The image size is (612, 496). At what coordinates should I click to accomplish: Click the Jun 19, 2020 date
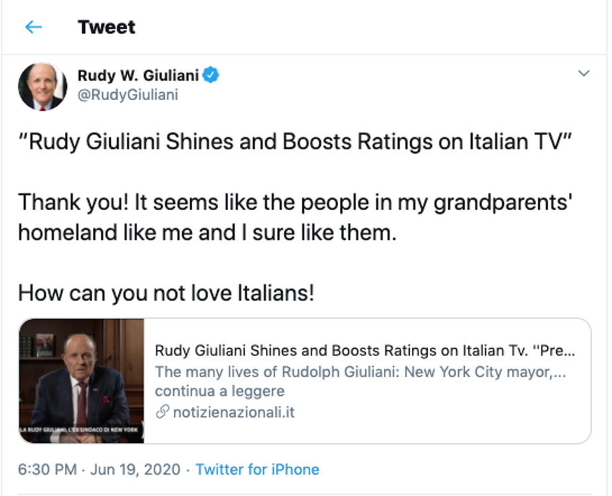coord(135,469)
